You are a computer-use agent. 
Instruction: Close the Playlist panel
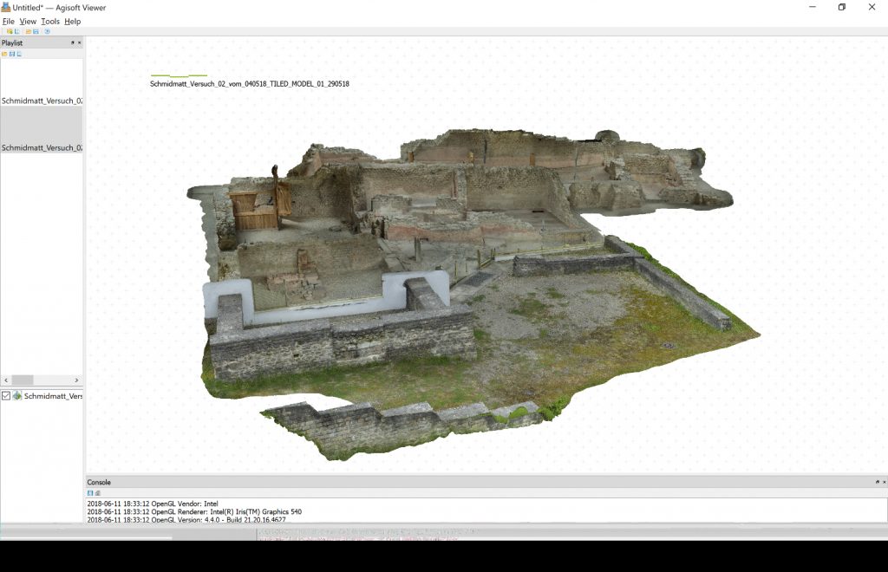(80, 42)
